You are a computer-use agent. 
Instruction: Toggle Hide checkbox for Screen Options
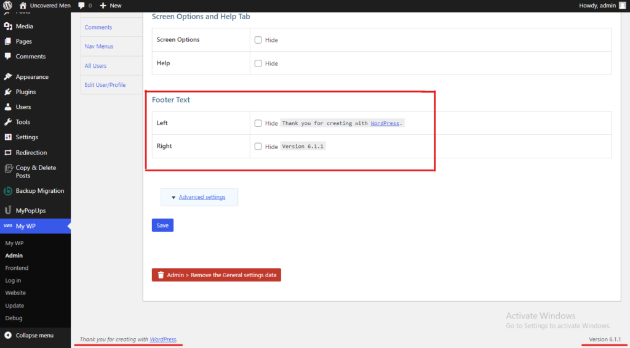pyautogui.click(x=258, y=40)
